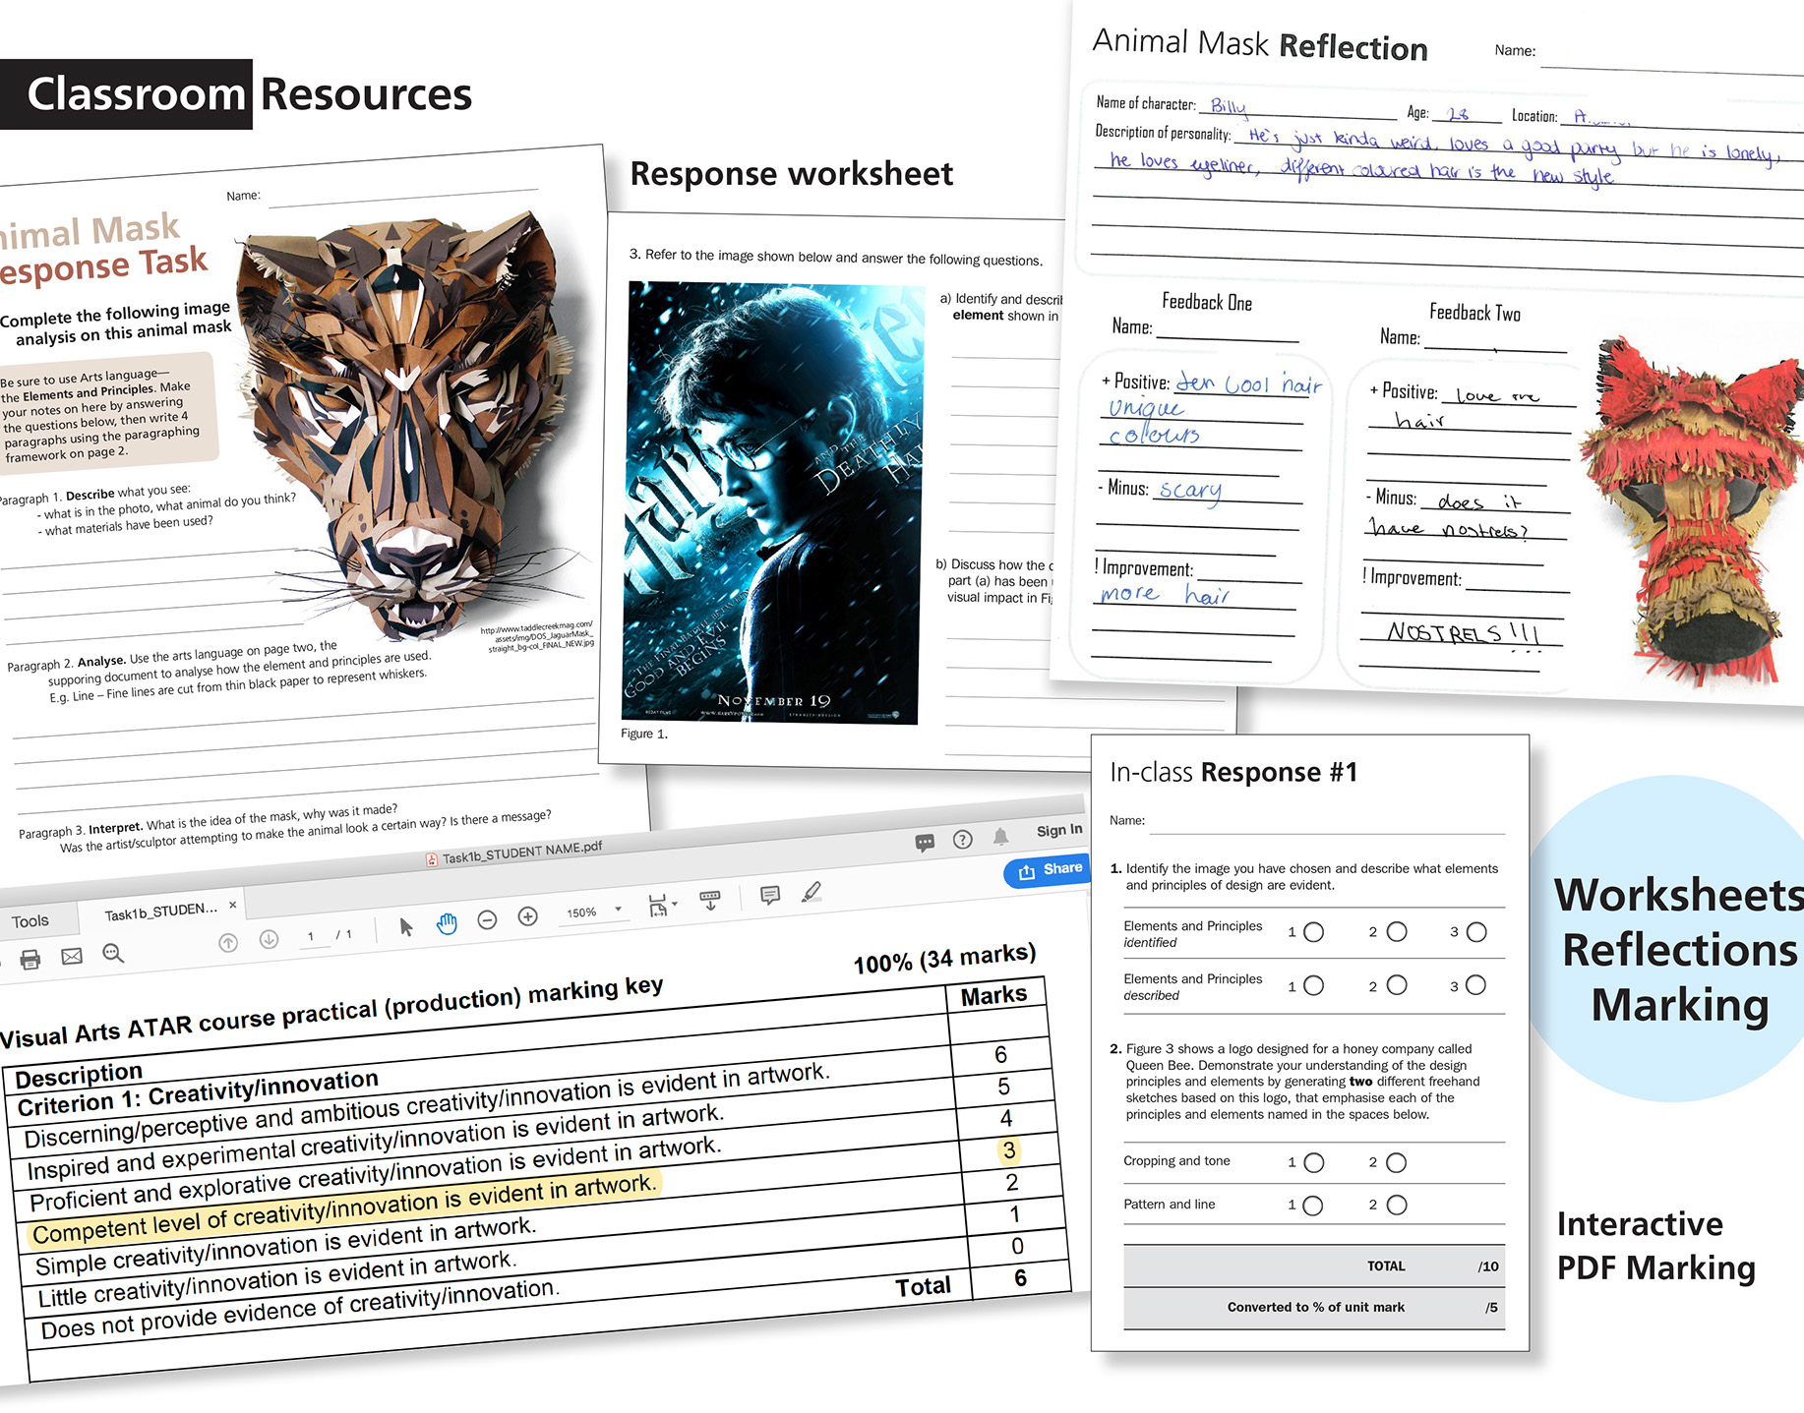Select 1 for Elements and Principles identified
Viewport: 1804px width, 1413px height.
(x=1313, y=932)
